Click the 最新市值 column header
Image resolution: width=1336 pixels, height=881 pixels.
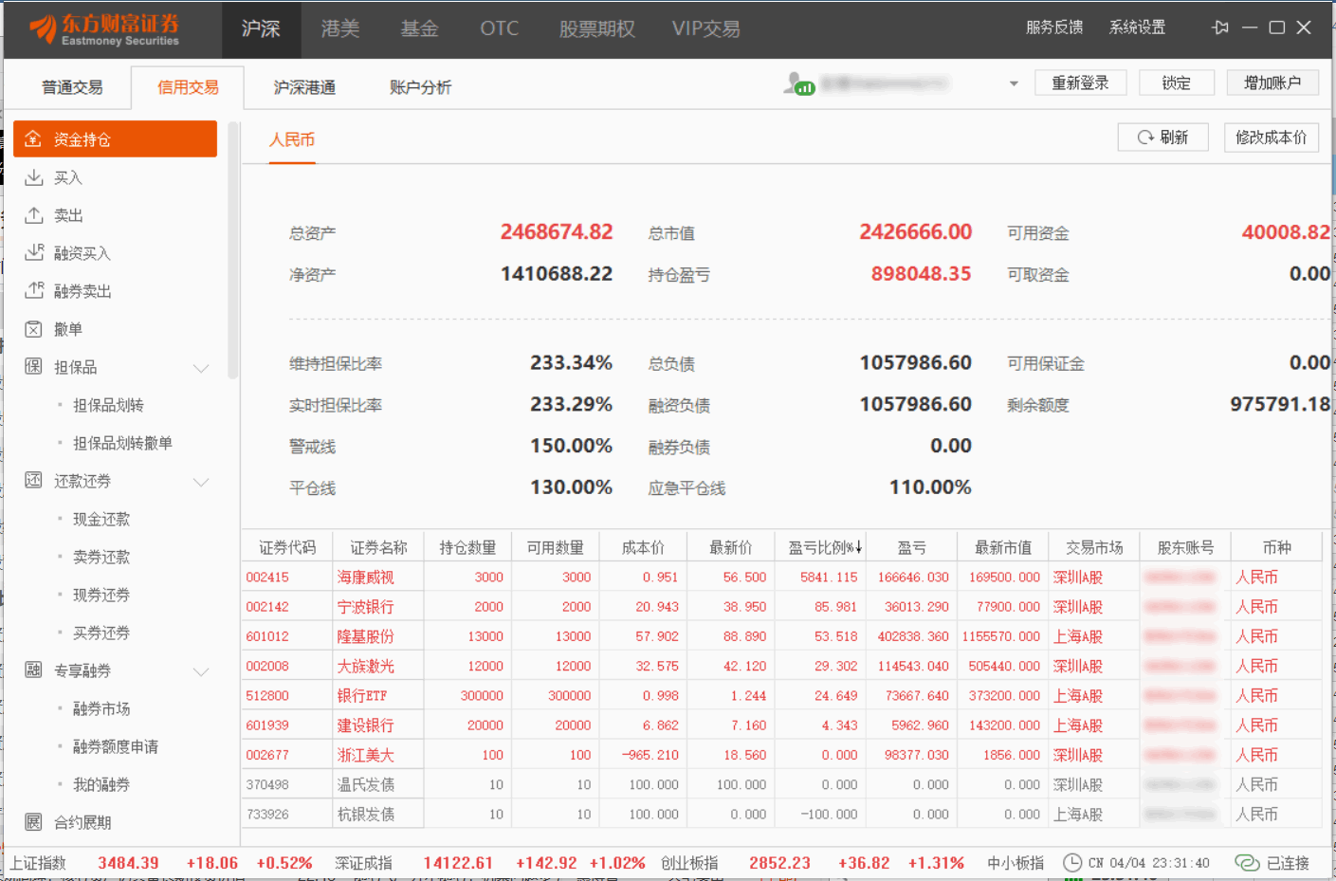1003,547
